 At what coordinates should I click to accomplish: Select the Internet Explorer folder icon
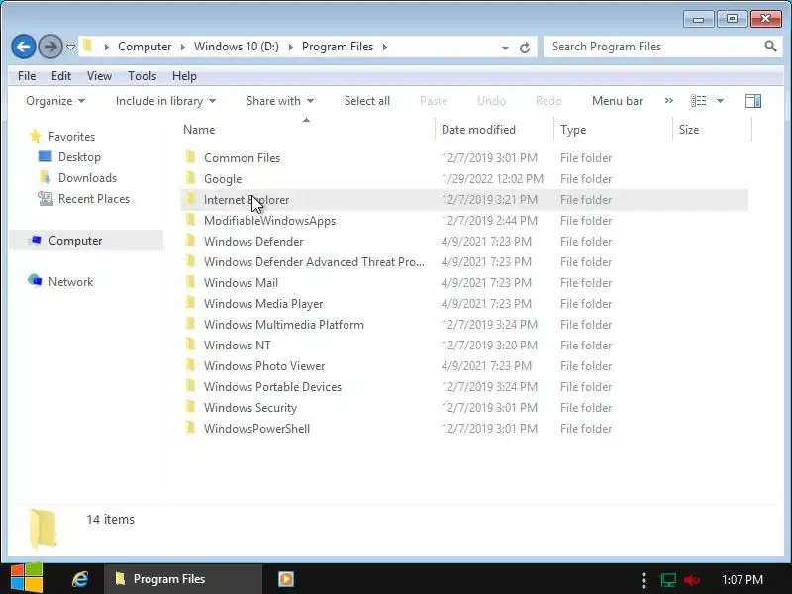[x=190, y=199]
